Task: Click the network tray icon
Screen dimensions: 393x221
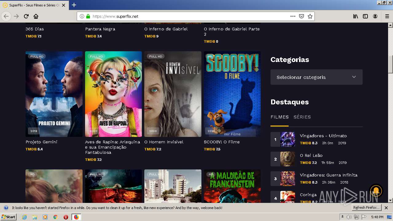Action: (x=356, y=217)
